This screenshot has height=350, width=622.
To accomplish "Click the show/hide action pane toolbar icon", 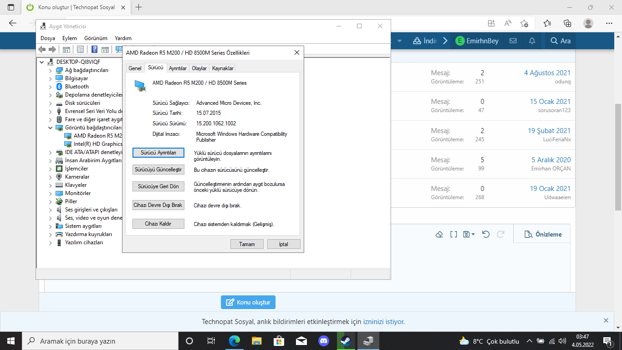I will coord(105,49).
